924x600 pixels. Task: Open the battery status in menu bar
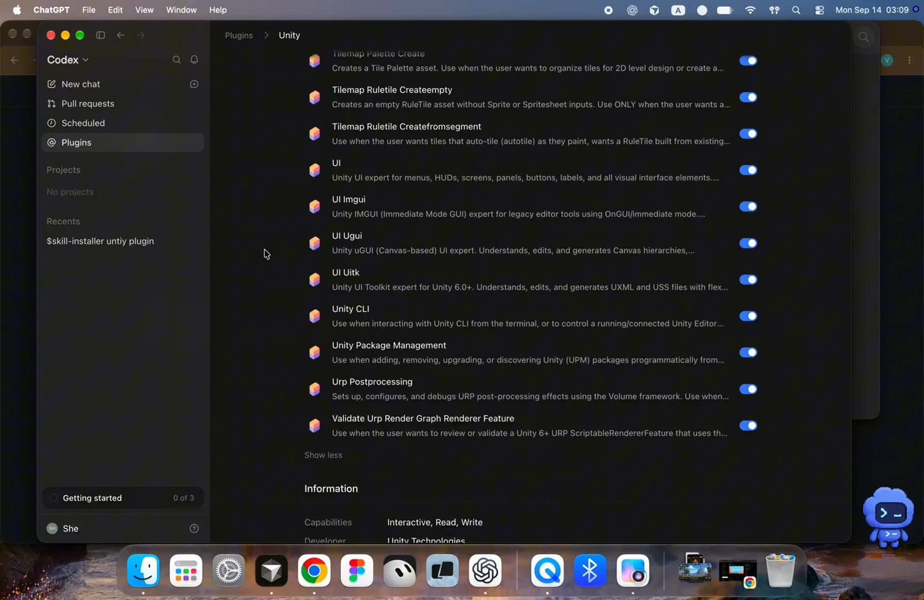coord(725,10)
